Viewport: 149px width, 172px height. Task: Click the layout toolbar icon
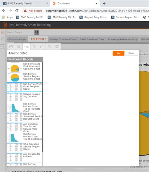19,47
